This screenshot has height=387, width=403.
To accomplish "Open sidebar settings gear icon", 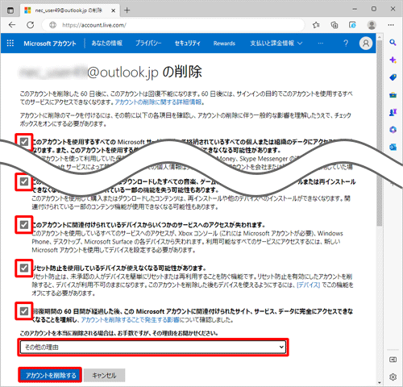I will [x=393, y=377].
